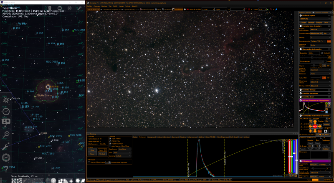Open Stellarium sky and viewing options icon
This screenshot has width=334, height=183.
[6, 122]
